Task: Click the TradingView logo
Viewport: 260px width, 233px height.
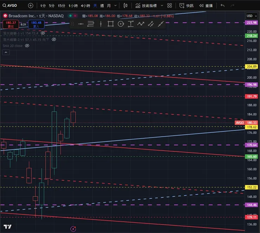Action: coord(7,227)
